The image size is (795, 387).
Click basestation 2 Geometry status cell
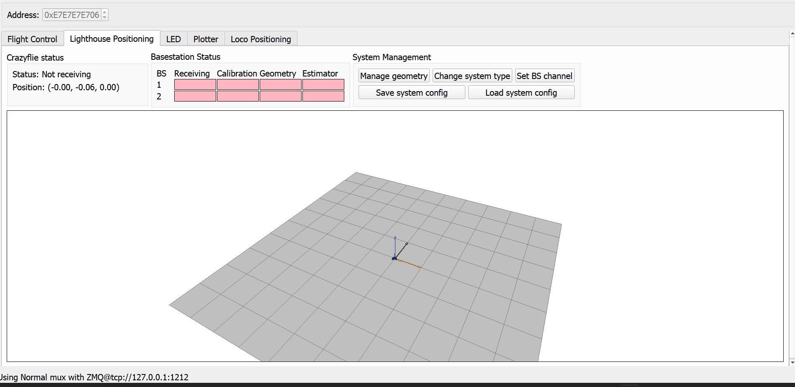pos(280,97)
